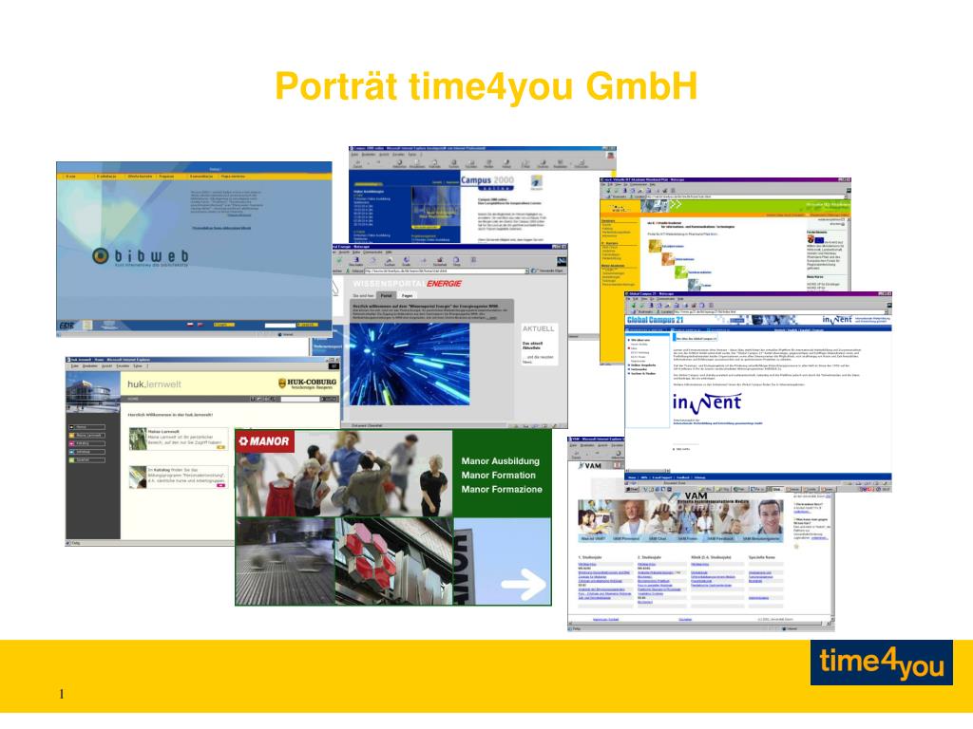Open the address dropdown in Wissensportal window
Image resolution: width=973 pixels, height=729 pixels.
coord(526,271)
